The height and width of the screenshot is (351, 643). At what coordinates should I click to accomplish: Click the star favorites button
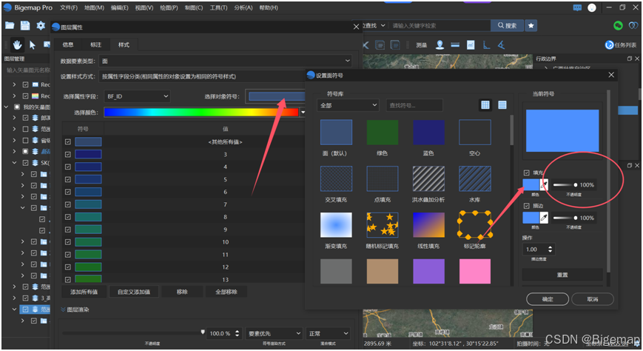point(531,25)
